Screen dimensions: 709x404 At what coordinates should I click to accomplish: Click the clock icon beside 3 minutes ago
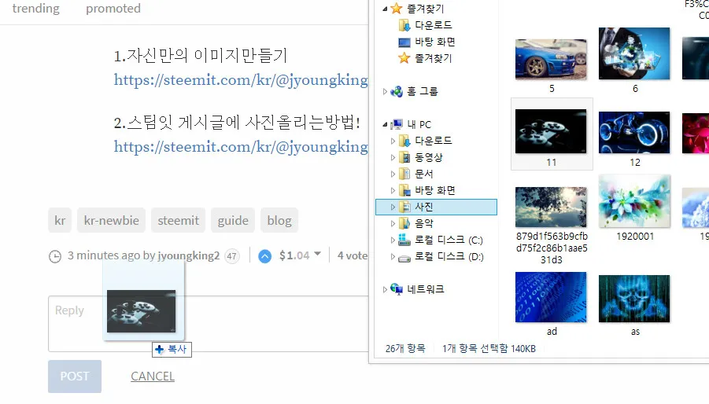tap(55, 256)
